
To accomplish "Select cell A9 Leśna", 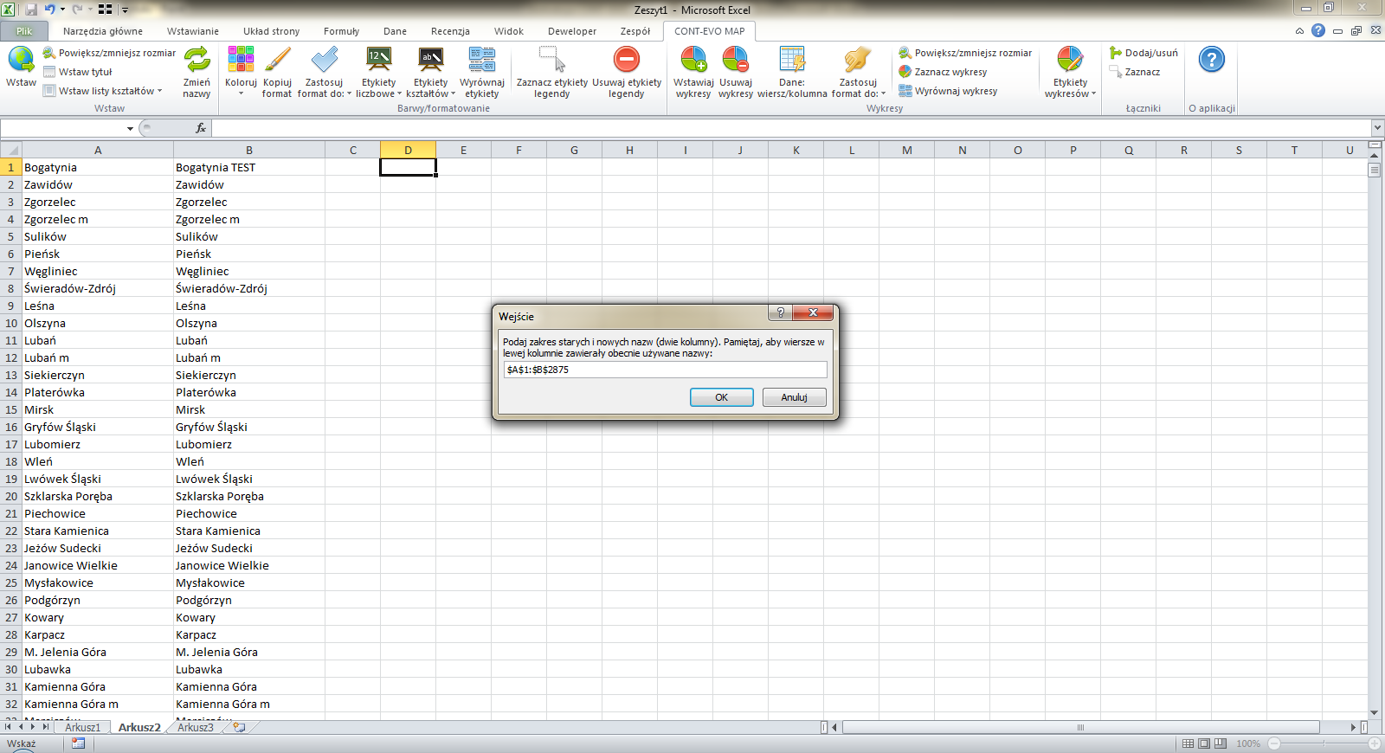I will 98,306.
